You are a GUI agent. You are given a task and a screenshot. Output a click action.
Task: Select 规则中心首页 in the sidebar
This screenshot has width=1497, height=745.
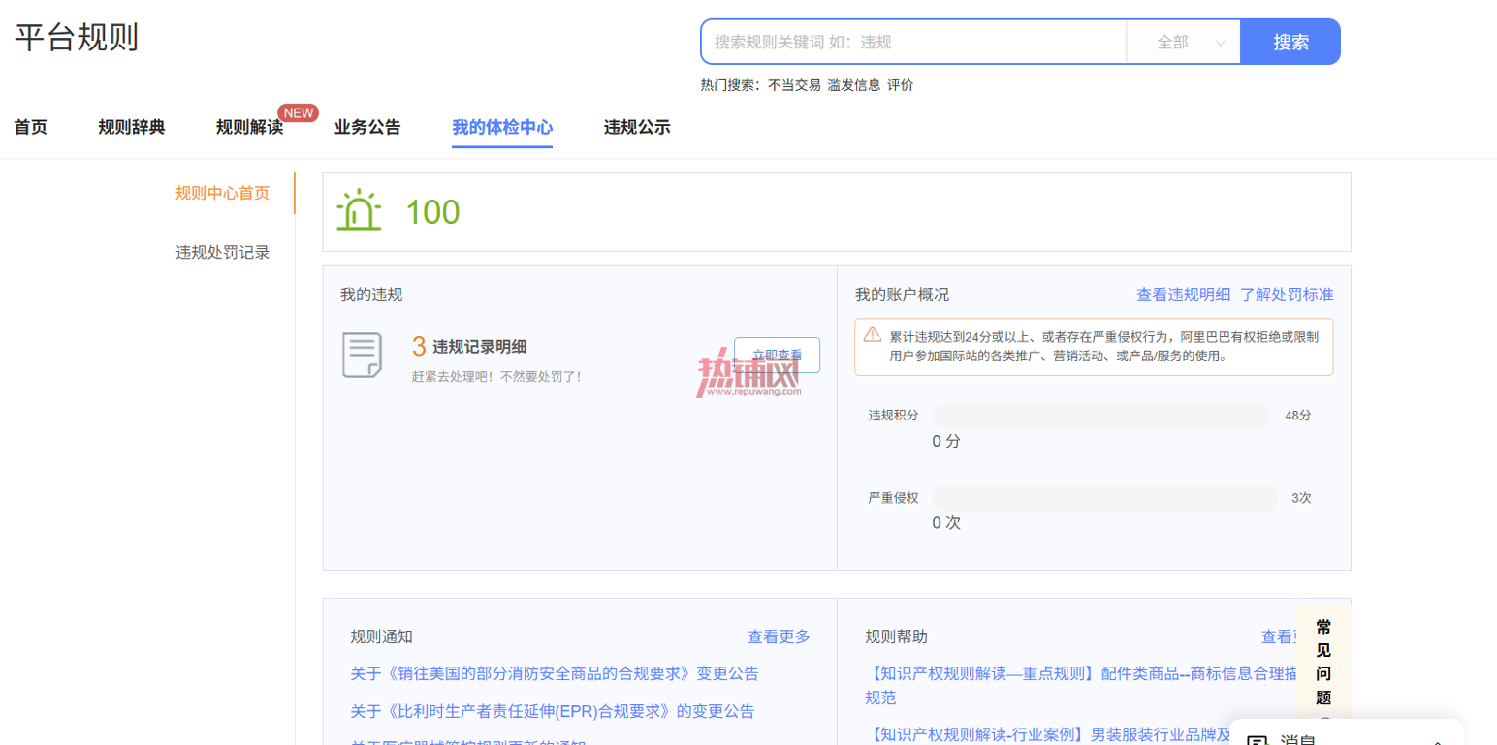tap(222, 193)
